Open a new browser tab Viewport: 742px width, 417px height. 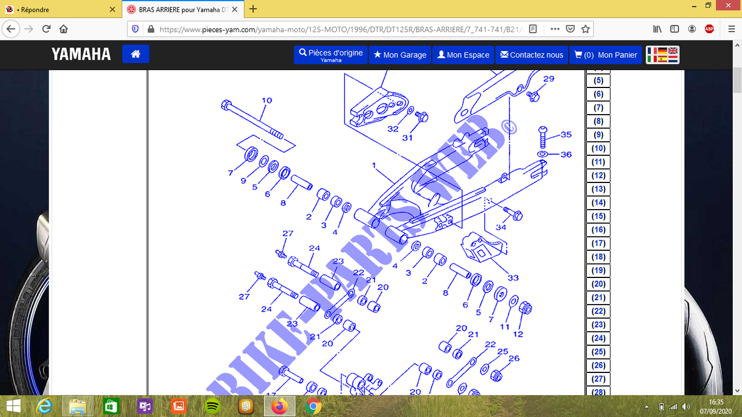coord(253,9)
